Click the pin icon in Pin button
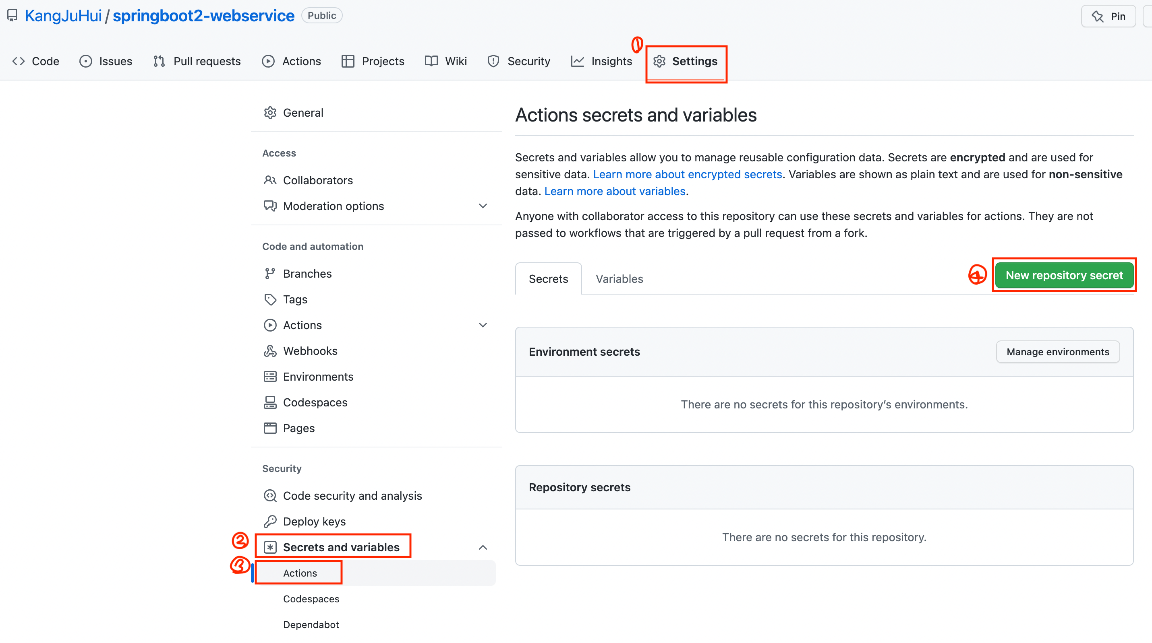This screenshot has width=1152, height=643. [x=1098, y=16]
